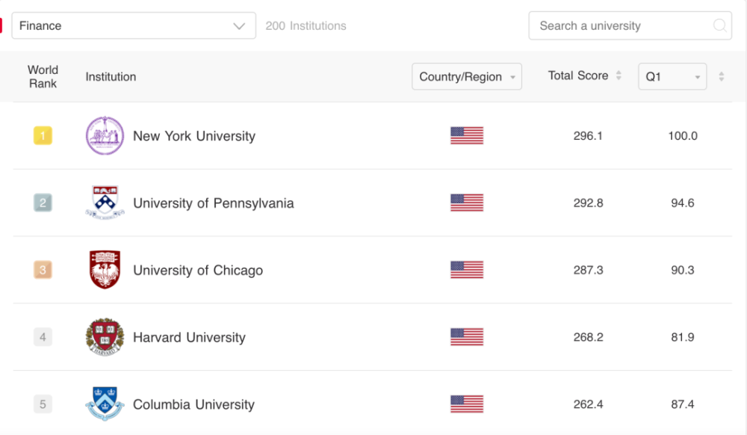Open the University of Pennsylvania link

pos(214,203)
